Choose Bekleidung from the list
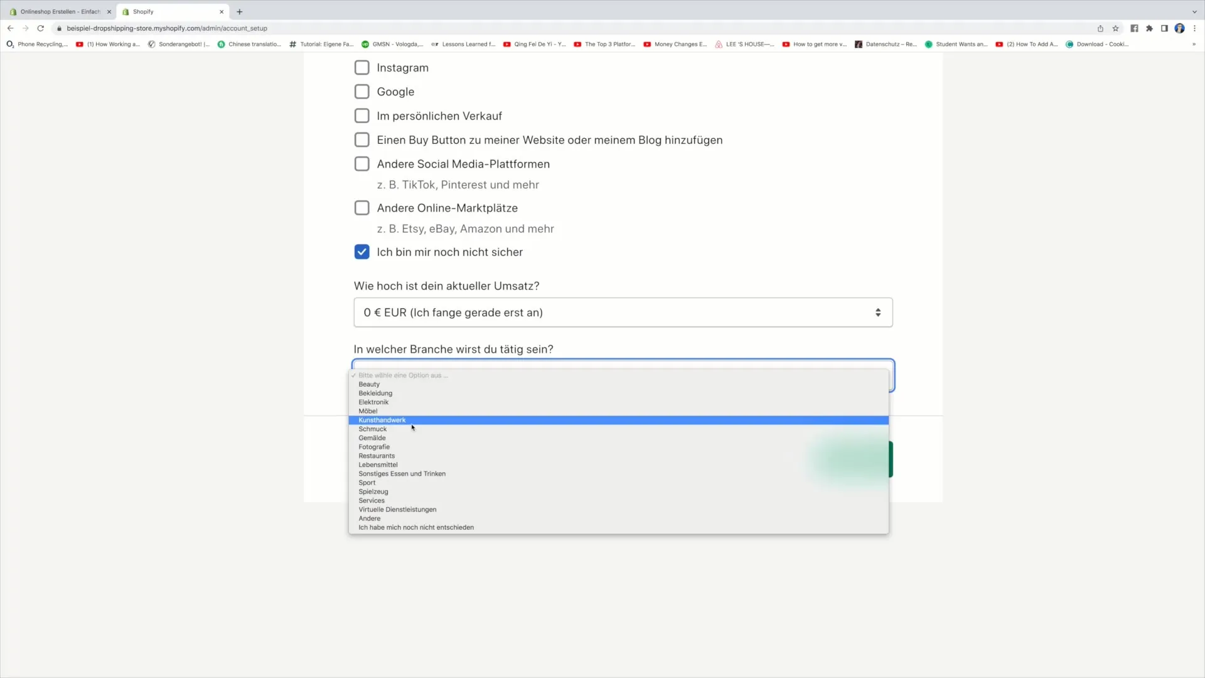1205x678 pixels. [x=619, y=393]
